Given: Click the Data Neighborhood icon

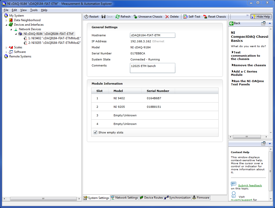Looking at the screenshot, I should tap(11, 20).
